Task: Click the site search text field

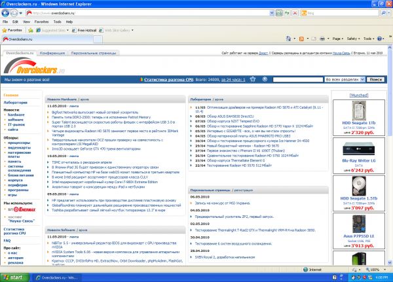Action: (298, 80)
